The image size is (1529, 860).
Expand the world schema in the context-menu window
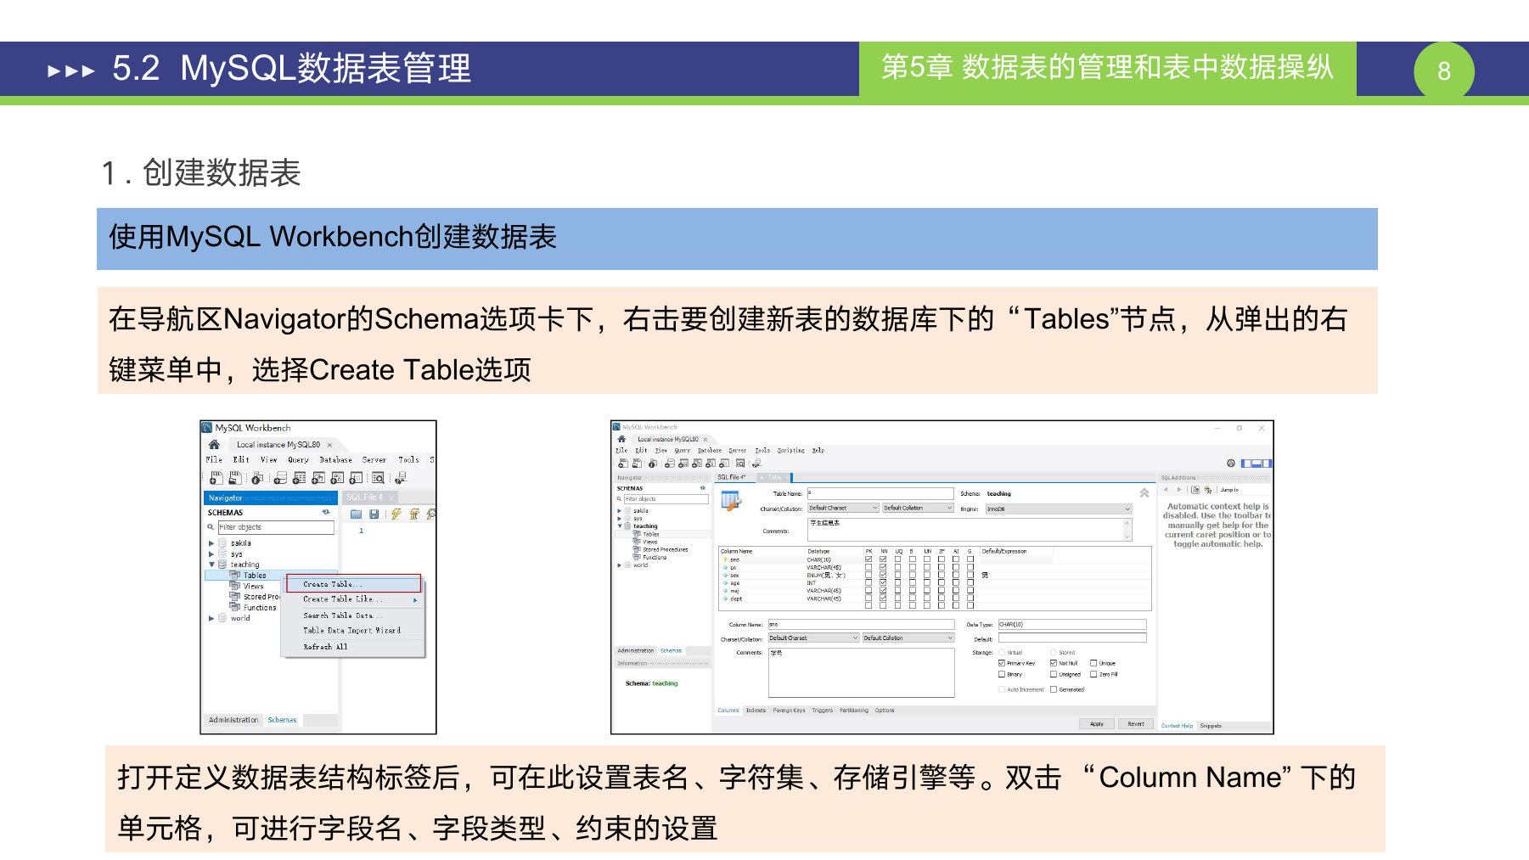(x=211, y=619)
